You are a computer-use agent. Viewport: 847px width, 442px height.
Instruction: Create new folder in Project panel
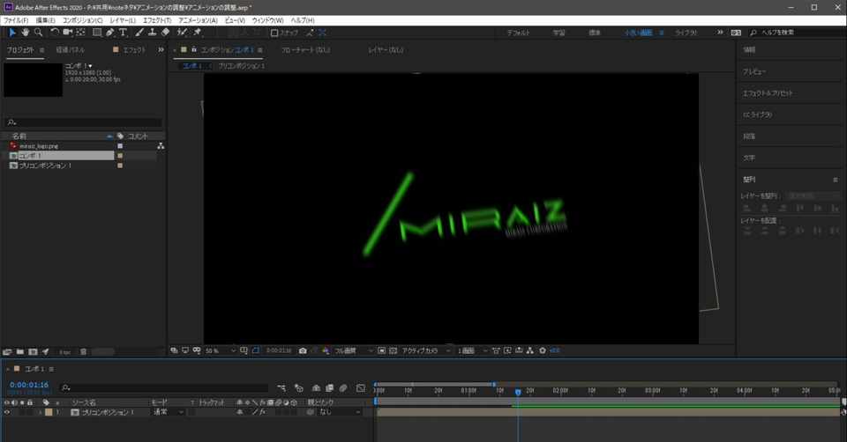click(20, 351)
